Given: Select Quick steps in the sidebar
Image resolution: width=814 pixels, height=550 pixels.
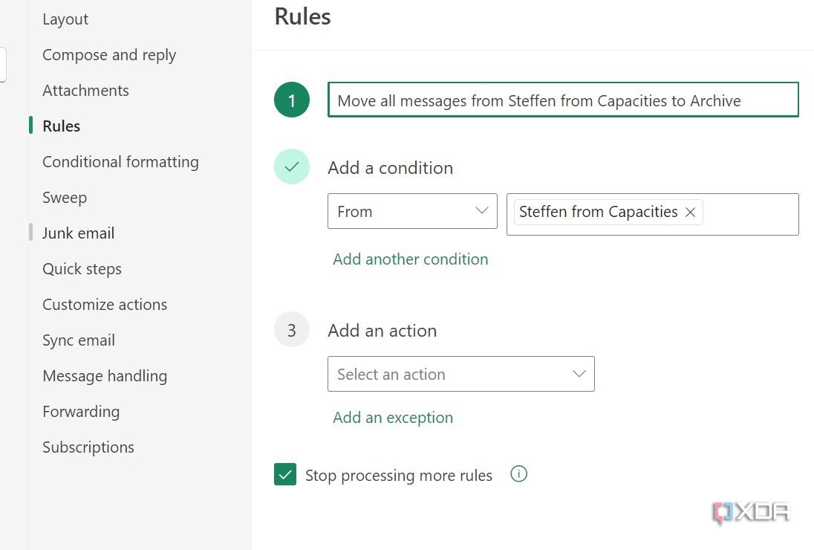Looking at the screenshot, I should (82, 268).
